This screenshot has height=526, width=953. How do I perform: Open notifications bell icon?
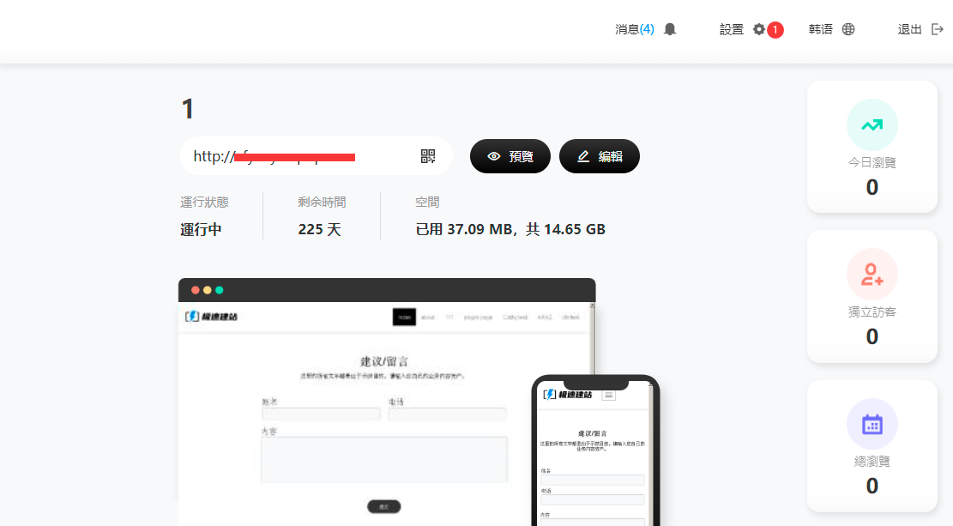click(x=670, y=29)
